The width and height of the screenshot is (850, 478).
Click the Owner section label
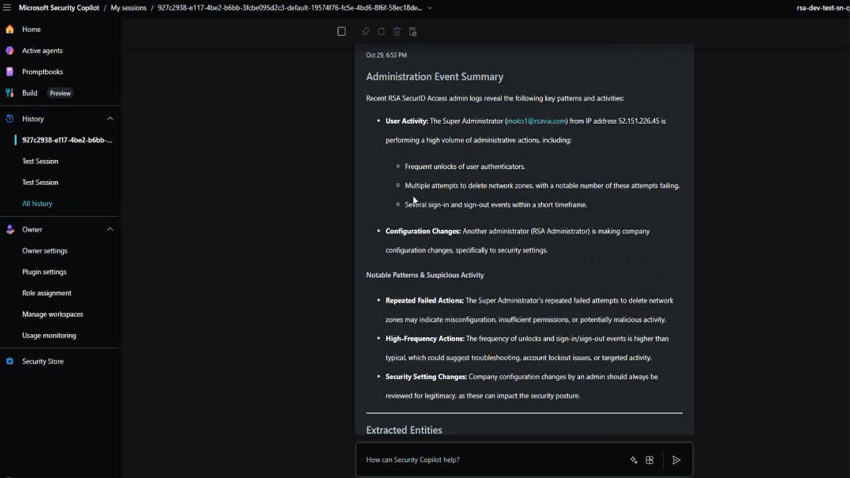[x=32, y=230]
